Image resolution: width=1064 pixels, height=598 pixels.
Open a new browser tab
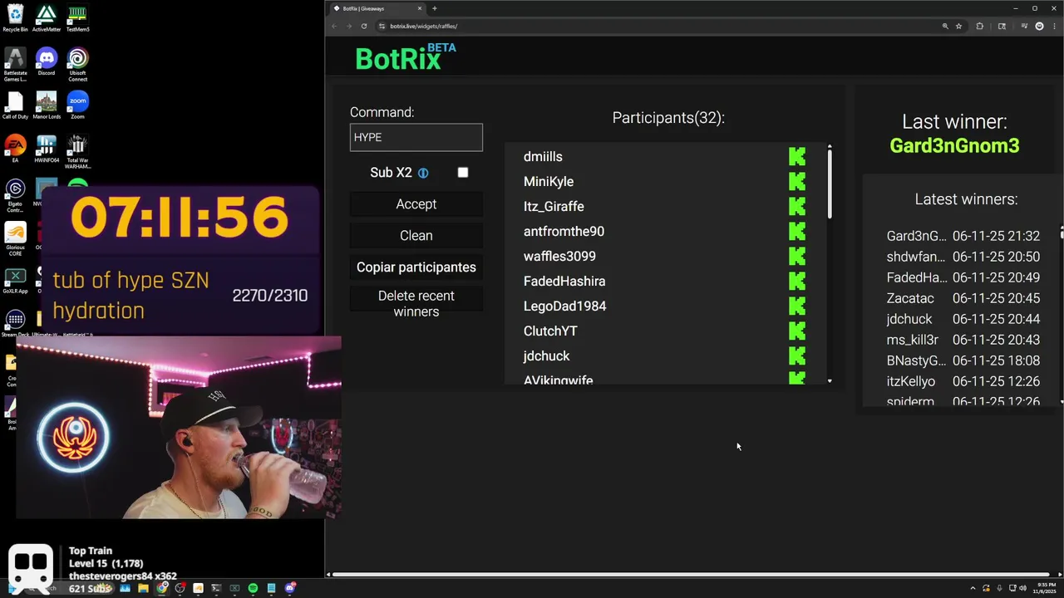pos(434,8)
